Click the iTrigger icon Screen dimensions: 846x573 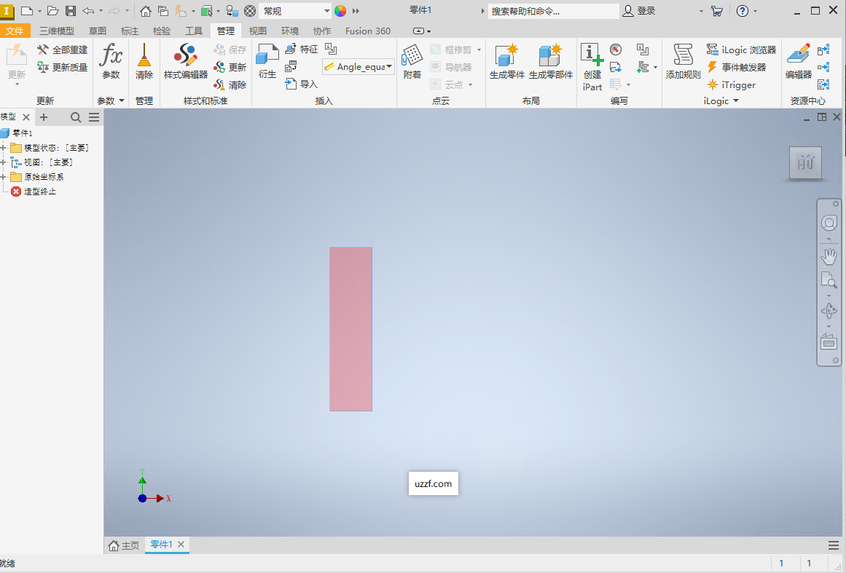(x=732, y=84)
